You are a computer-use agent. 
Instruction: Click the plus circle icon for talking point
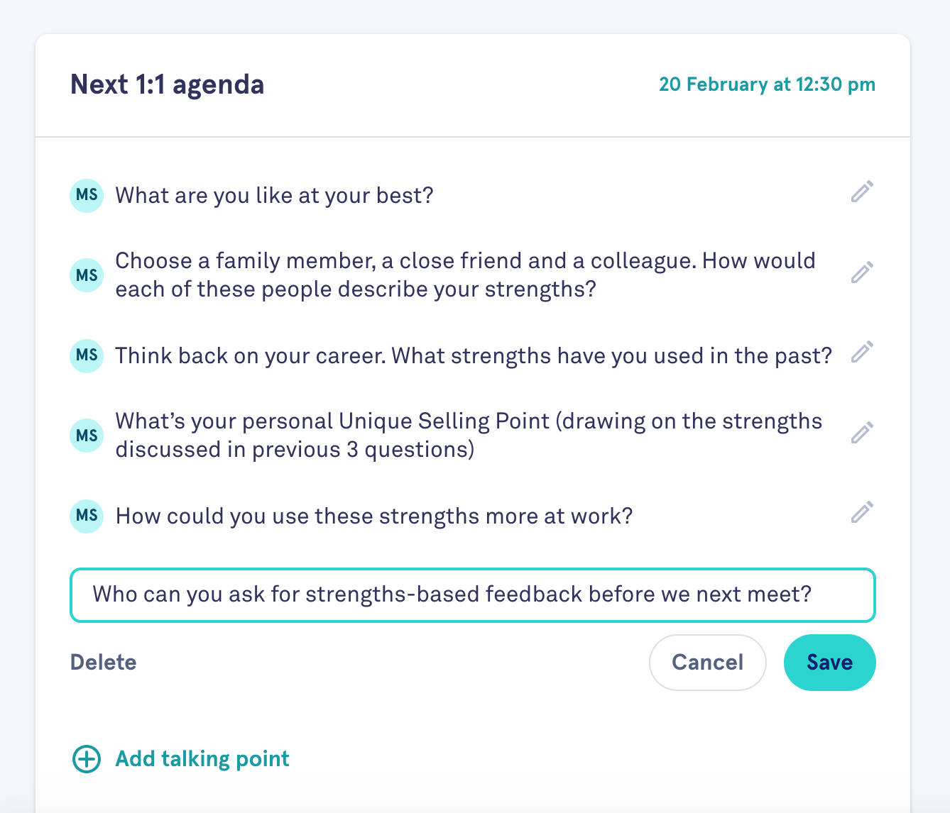87,759
